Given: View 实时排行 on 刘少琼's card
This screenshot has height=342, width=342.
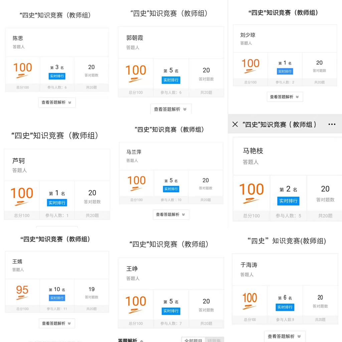Looking at the screenshot, I should [285, 71].
